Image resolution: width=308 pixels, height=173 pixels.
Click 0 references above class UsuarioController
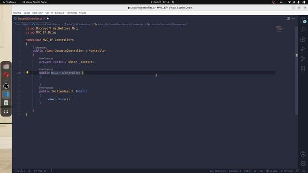39,47
